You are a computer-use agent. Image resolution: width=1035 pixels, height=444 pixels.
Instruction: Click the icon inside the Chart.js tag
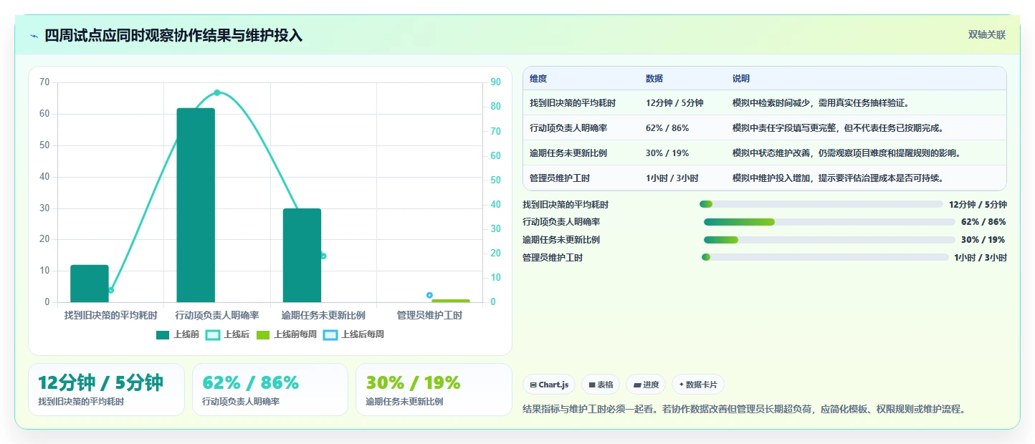[x=533, y=385]
